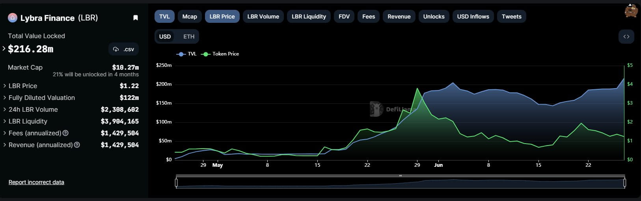
Task: Click the TVL line endpoint at chart right
Action: (624, 78)
